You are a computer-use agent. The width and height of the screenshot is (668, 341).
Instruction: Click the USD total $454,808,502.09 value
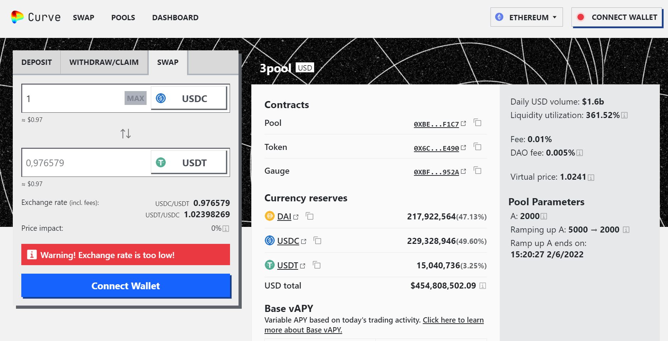(443, 286)
